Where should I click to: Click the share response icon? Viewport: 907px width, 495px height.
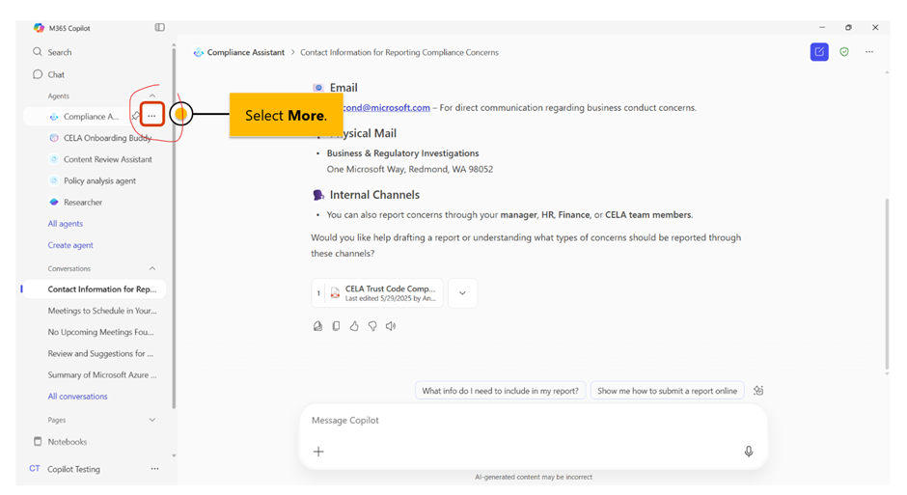[317, 326]
